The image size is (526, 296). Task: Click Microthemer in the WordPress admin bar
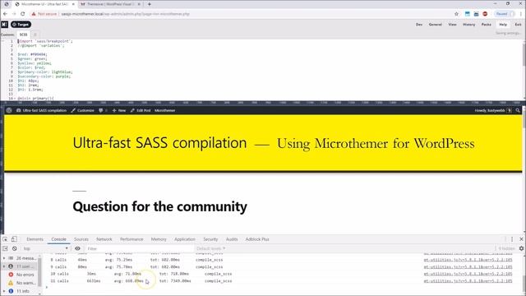point(164,110)
